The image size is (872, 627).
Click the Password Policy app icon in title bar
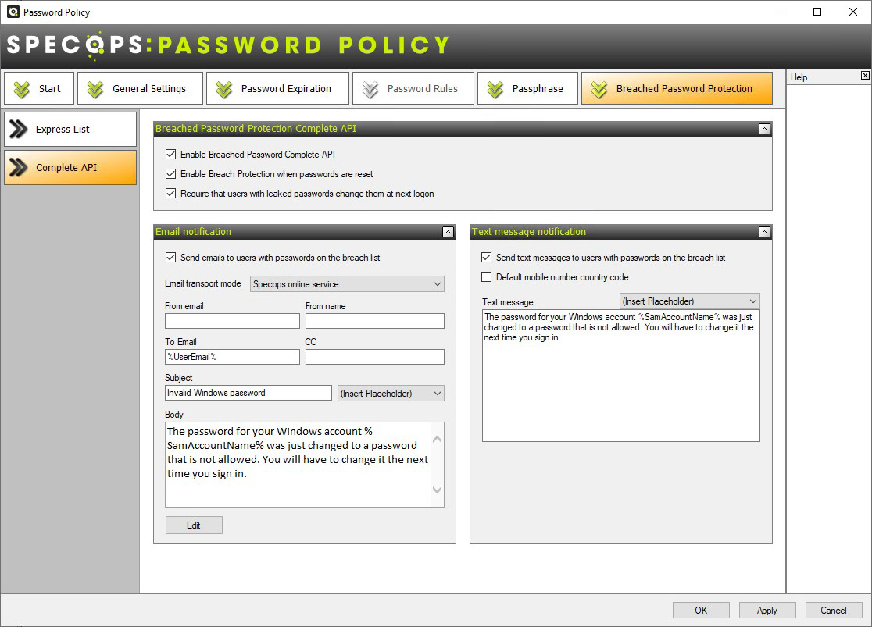tap(13, 12)
